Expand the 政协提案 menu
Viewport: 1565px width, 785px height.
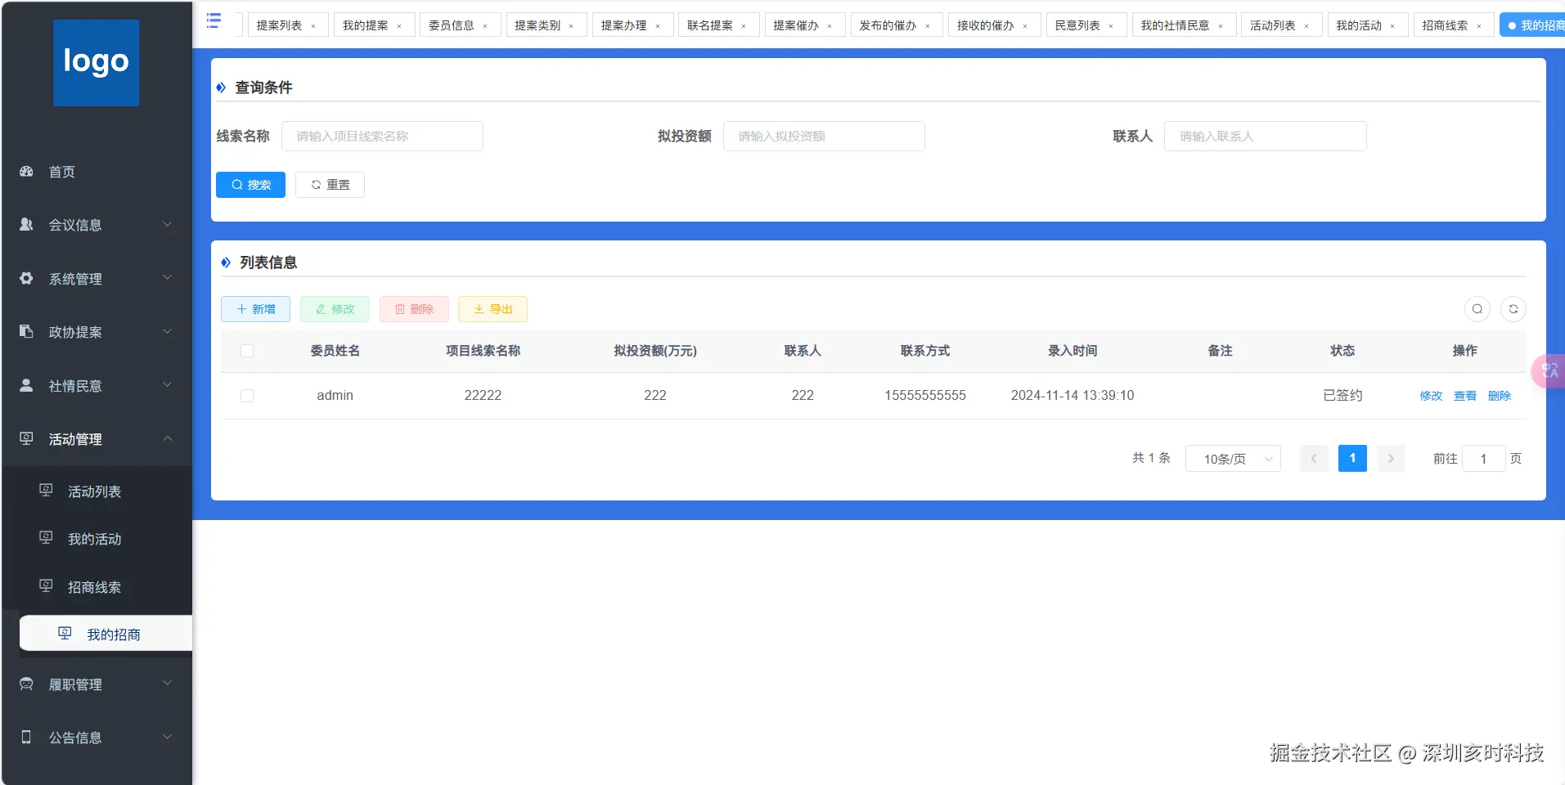(97, 332)
